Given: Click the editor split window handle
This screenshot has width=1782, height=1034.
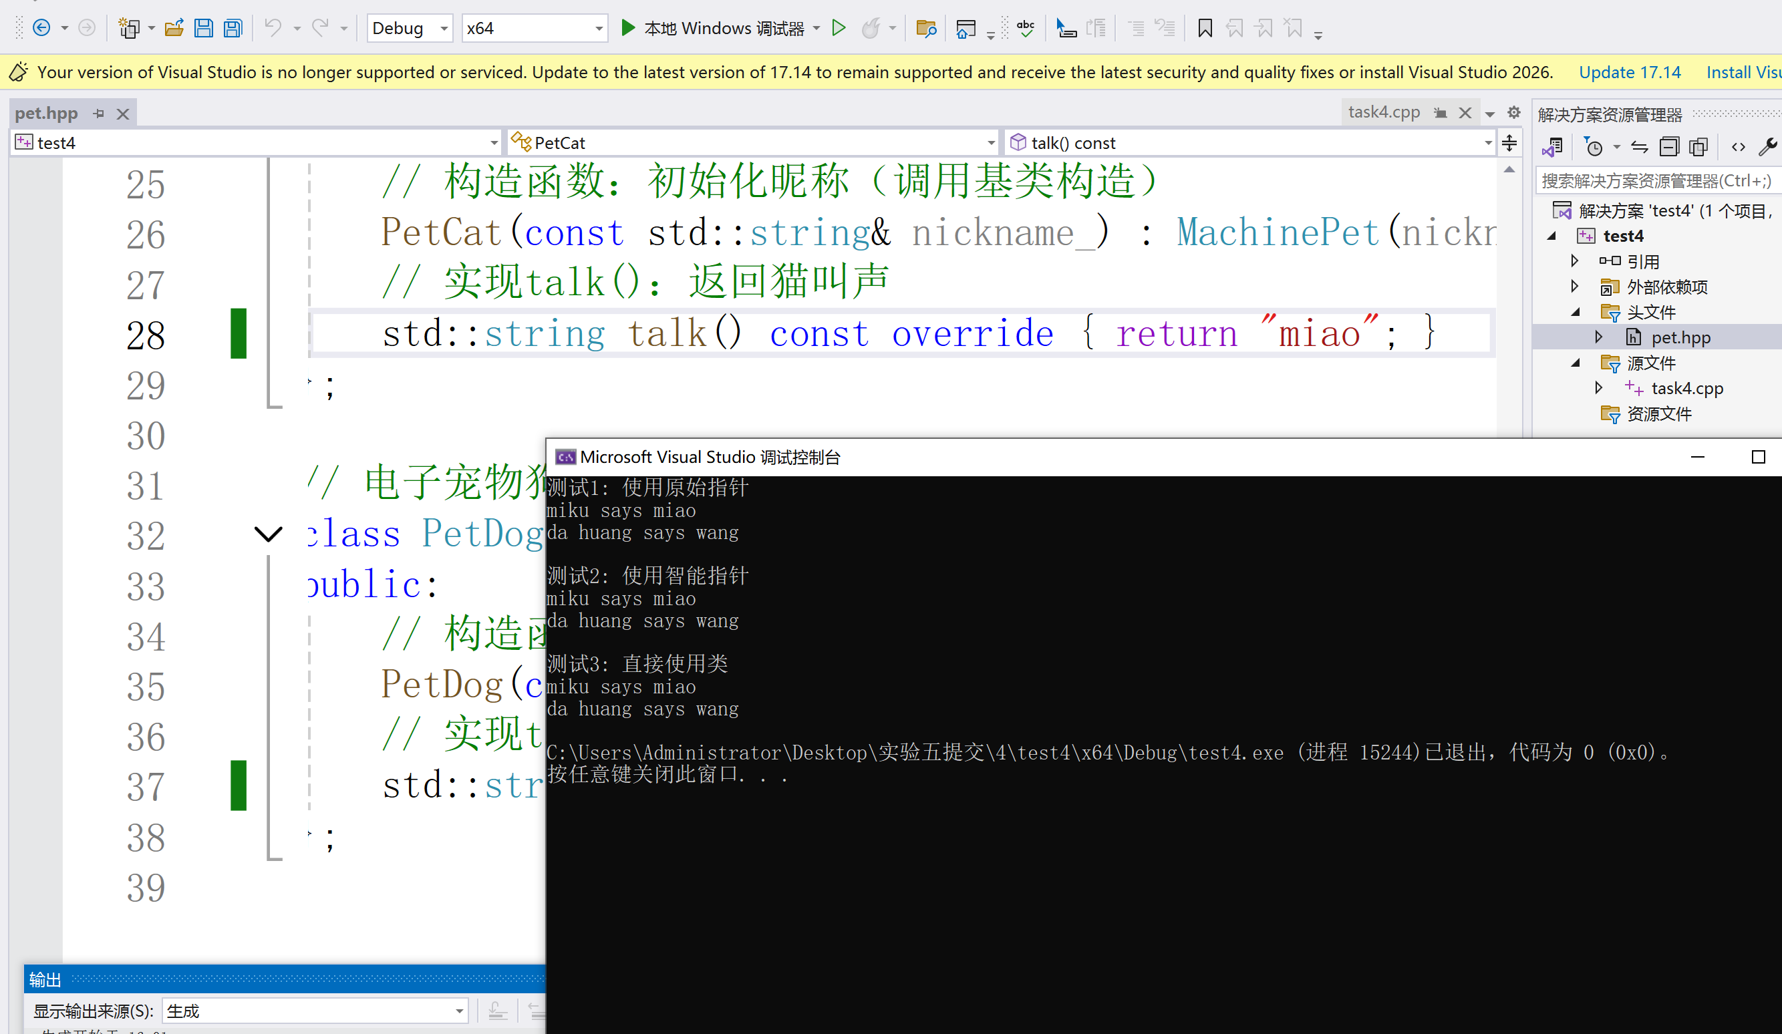Looking at the screenshot, I should (1509, 143).
